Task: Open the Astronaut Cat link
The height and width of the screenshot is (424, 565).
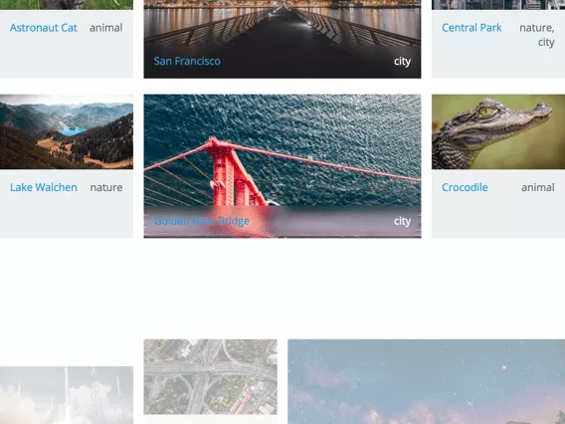Action: pyautogui.click(x=43, y=28)
